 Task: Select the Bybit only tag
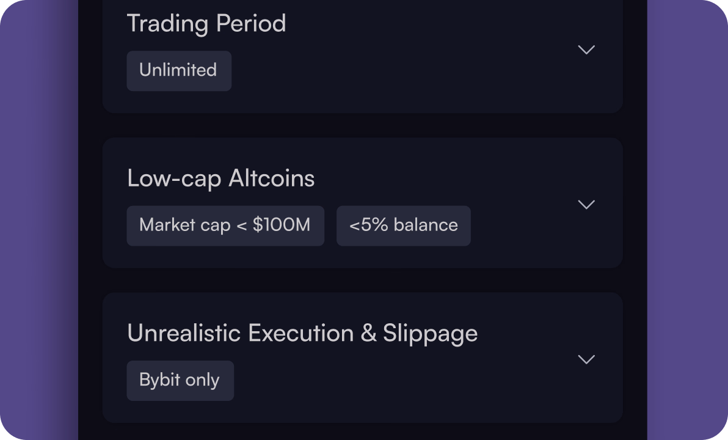(x=180, y=380)
